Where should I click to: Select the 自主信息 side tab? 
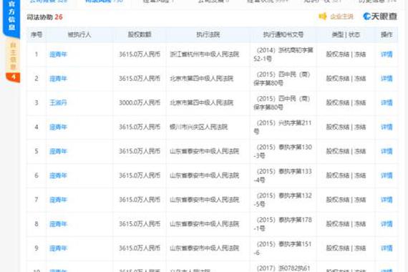pos(13,57)
